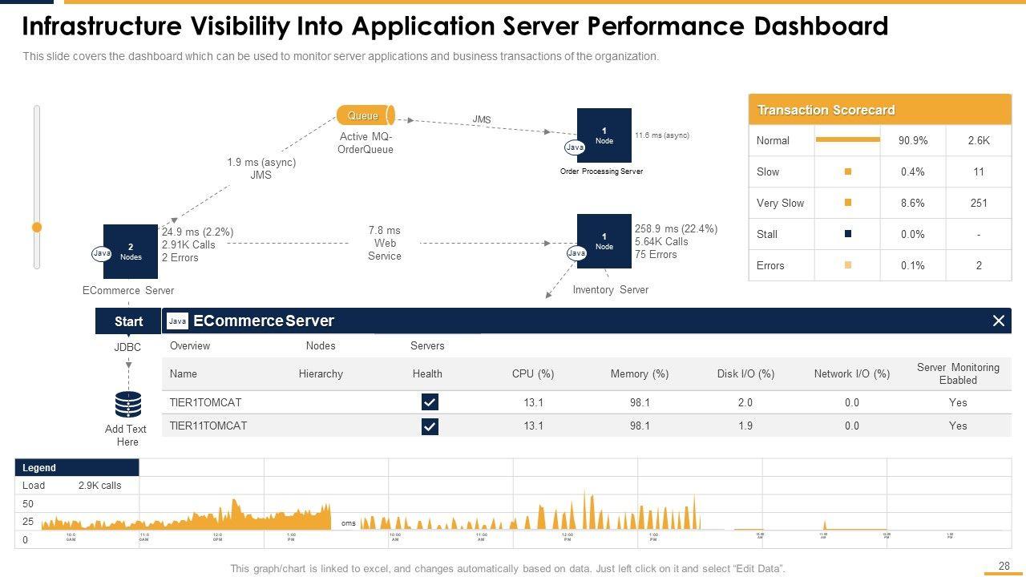Viewport: 1026px width, 577px height.
Task: Open the Nodes tab
Action: [x=321, y=346]
